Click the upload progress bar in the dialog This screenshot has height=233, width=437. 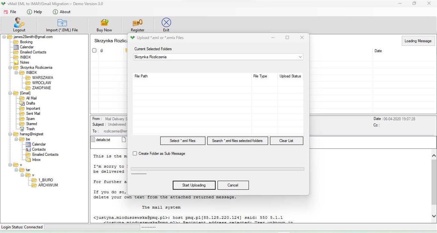[217, 169]
